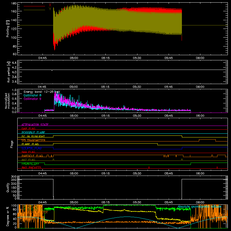The image size is (231, 231).
Task: Click the 05:00 tick label under Pointing plot
Action: click(x=74, y=58)
